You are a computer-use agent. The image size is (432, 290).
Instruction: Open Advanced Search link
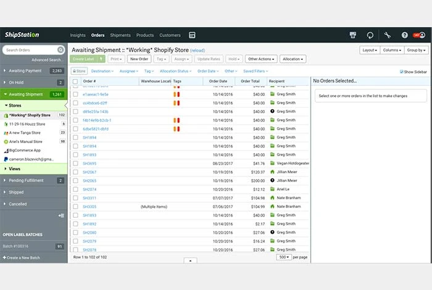coord(48,60)
